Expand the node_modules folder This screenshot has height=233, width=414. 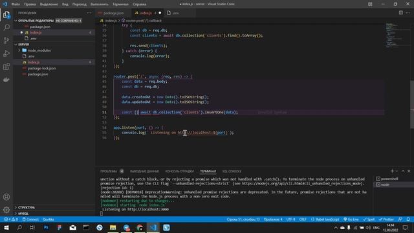click(x=19, y=50)
